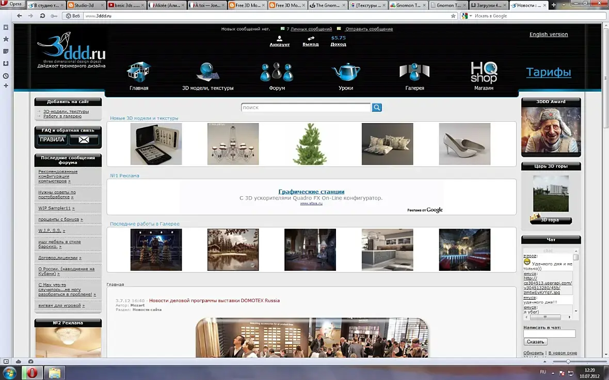Viewport: 609px width, 380px height.
Task: Click the browser address bar
Action: (266, 16)
